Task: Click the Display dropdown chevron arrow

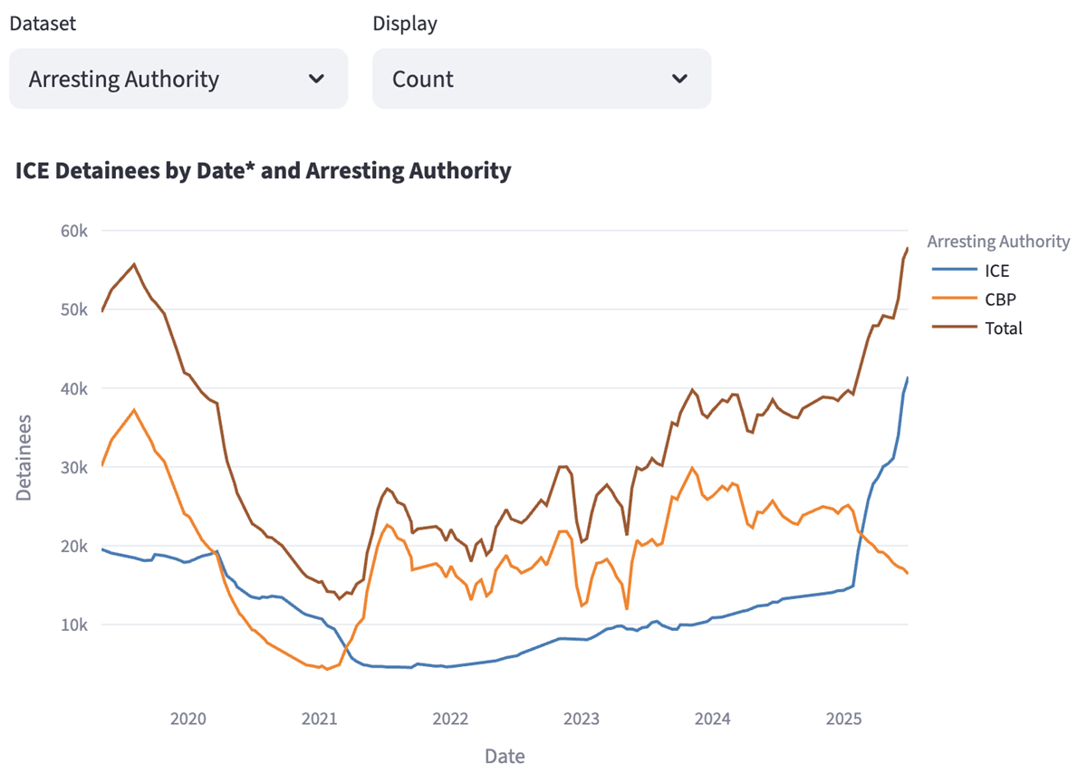Action: pos(679,79)
